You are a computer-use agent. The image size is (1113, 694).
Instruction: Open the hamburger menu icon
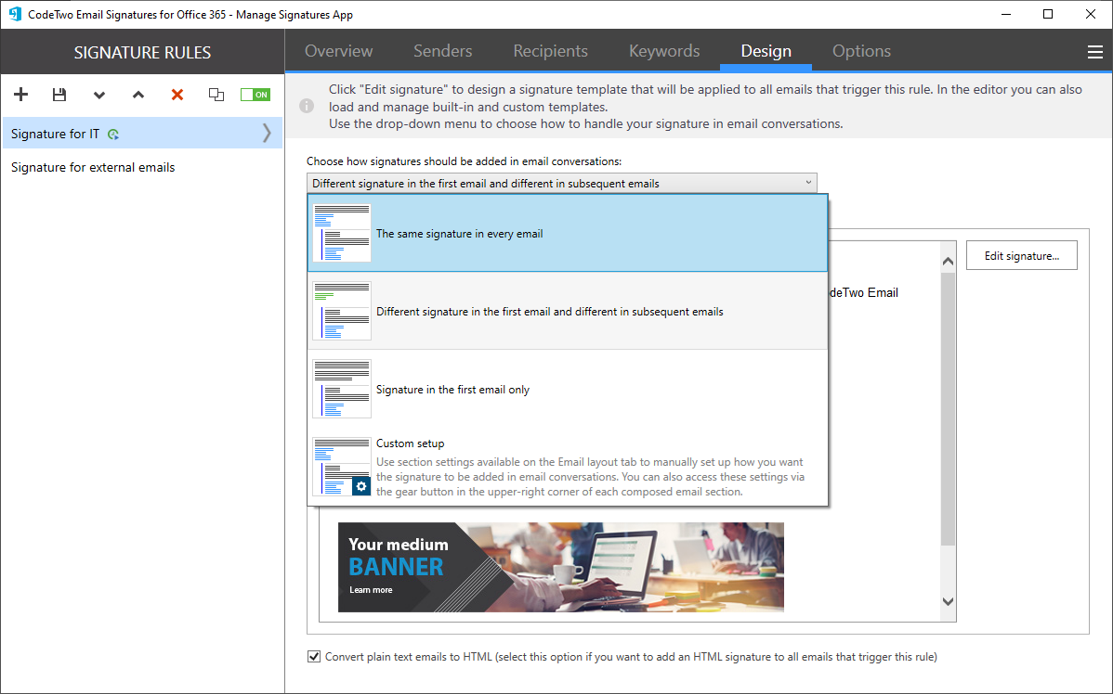[1094, 52]
